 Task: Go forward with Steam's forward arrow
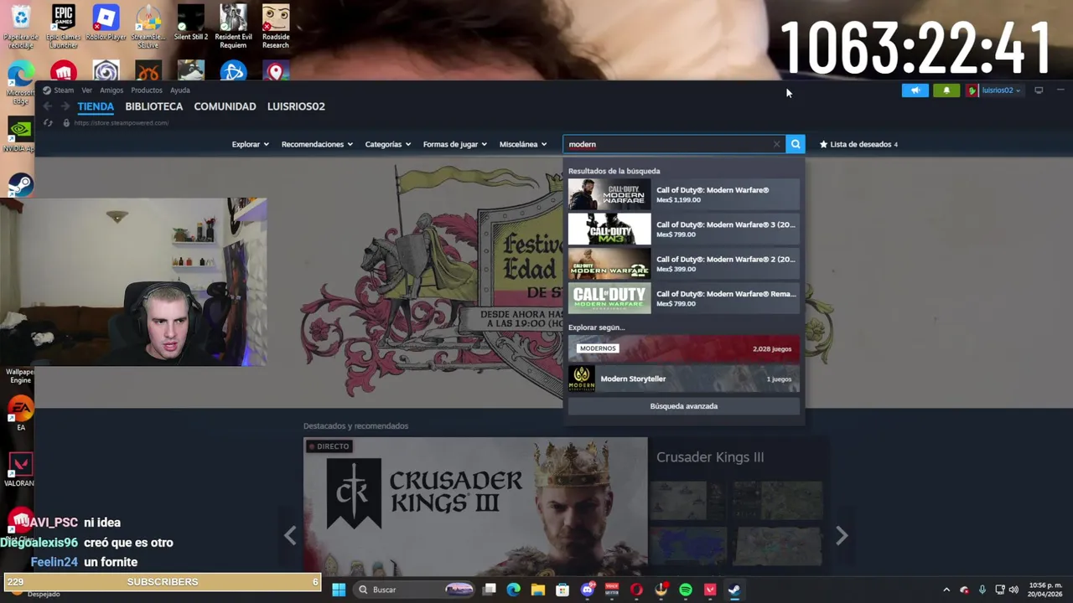tap(65, 106)
